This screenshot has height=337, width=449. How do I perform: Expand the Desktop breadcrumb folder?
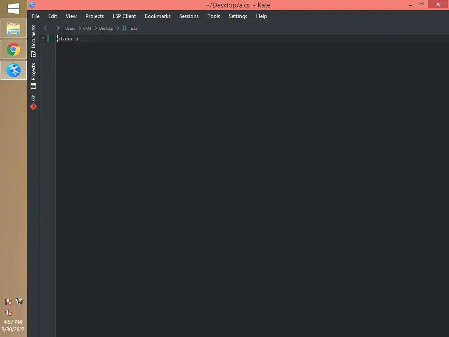106,29
